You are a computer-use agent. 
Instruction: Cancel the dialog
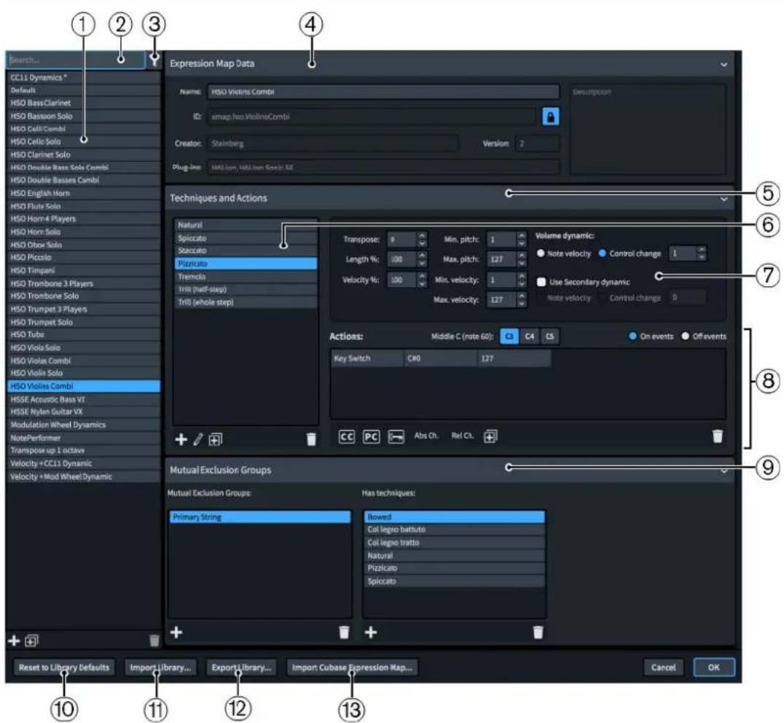click(x=664, y=668)
